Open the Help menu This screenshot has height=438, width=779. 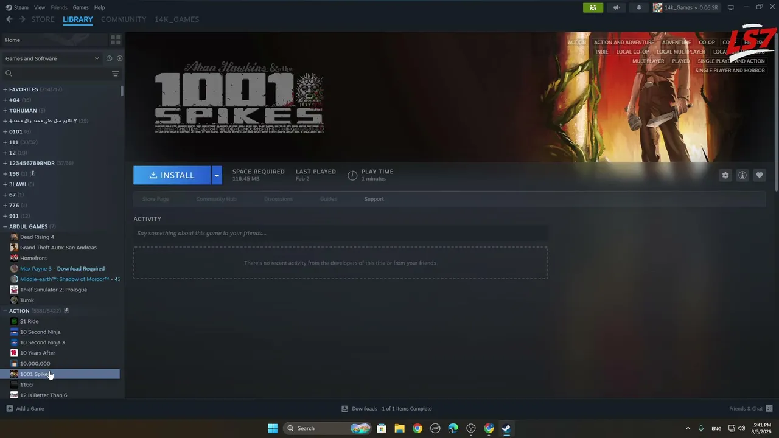click(x=99, y=7)
